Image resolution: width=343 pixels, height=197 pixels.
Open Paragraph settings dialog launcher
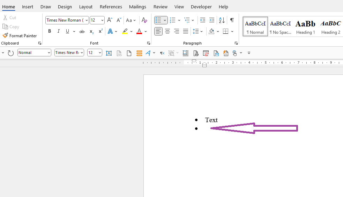236,43
